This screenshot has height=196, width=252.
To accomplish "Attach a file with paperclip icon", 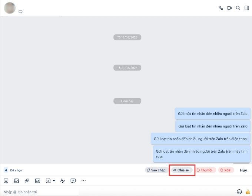I will click(27, 181).
